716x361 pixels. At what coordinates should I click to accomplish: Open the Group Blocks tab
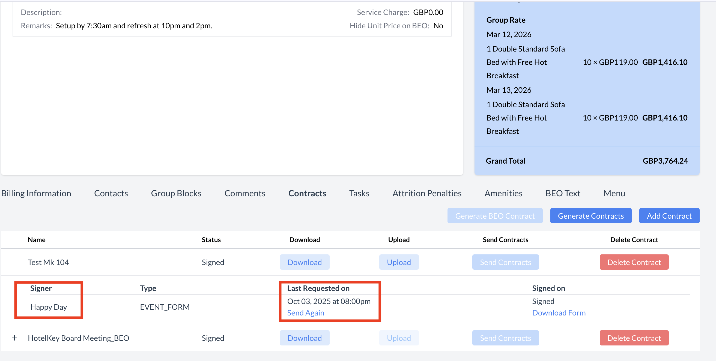point(176,193)
